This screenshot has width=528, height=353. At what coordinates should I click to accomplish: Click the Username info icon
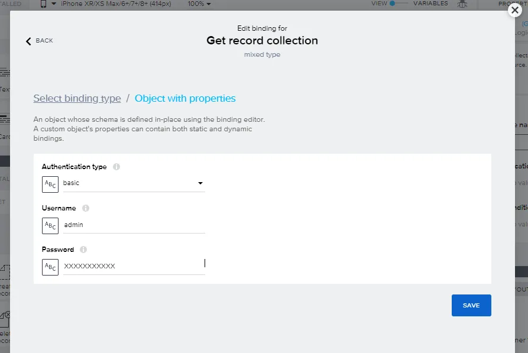tap(86, 208)
